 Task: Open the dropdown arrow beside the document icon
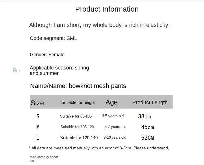(19, 70)
